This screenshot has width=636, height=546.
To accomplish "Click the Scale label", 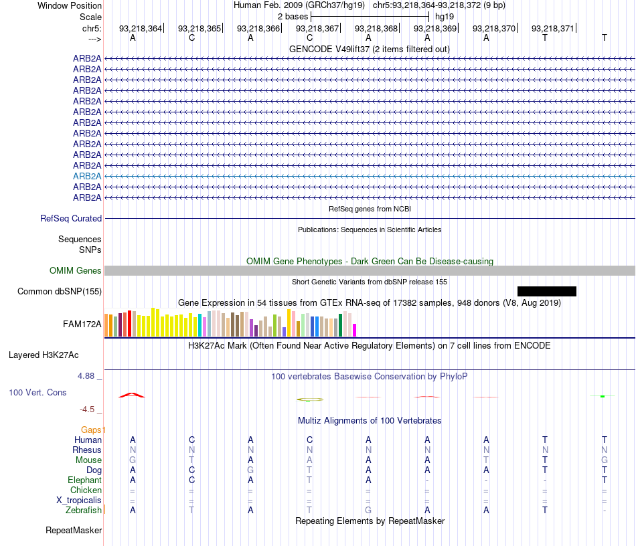I will coord(90,17).
